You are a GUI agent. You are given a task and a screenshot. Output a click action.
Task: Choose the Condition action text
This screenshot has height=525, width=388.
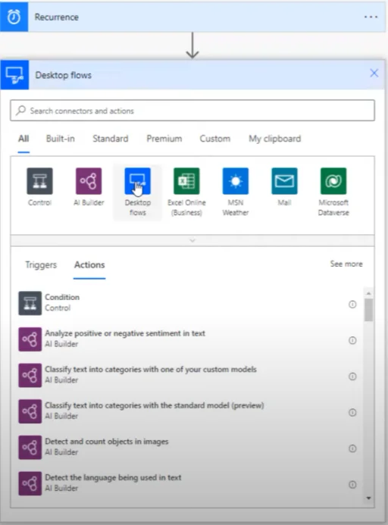click(62, 297)
